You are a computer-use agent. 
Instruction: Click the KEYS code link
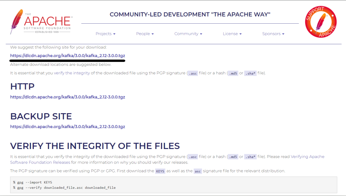click(x=160, y=171)
